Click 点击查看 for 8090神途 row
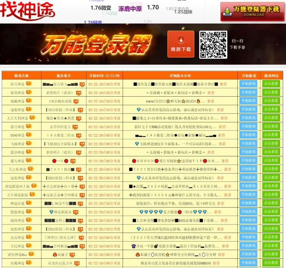Viewport: 286px width, 268px height. coord(271,135)
